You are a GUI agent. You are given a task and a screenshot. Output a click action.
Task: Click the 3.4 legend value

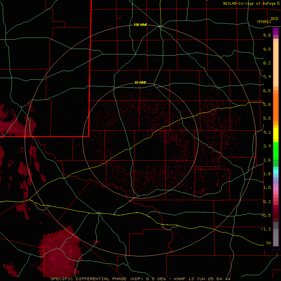tap(267, 146)
